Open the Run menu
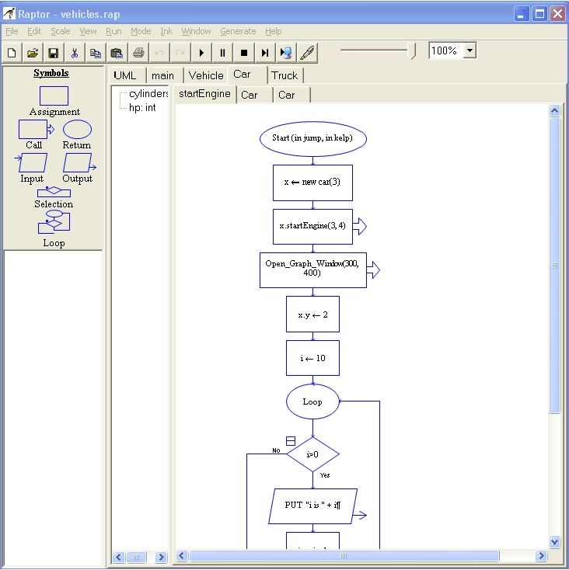Screen dimensions: 569x570 113,31
